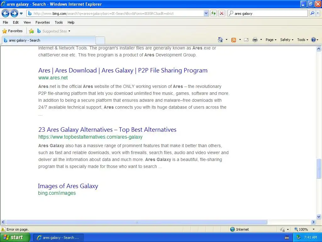Image resolution: width=322 pixels, height=242 pixels.
Task: Click the horizontal scrollbar right arrow
Action: coord(313,222)
